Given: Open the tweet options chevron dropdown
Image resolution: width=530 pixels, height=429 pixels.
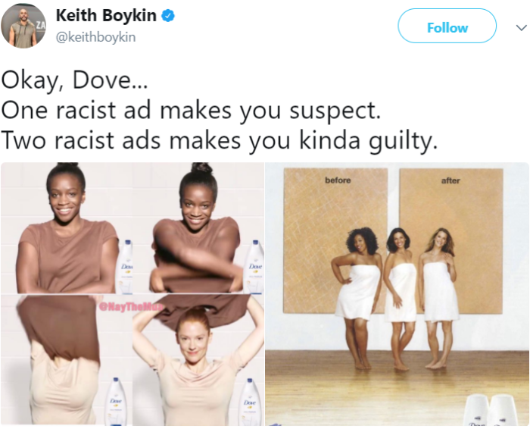Looking at the screenshot, I should pos(521,27).
